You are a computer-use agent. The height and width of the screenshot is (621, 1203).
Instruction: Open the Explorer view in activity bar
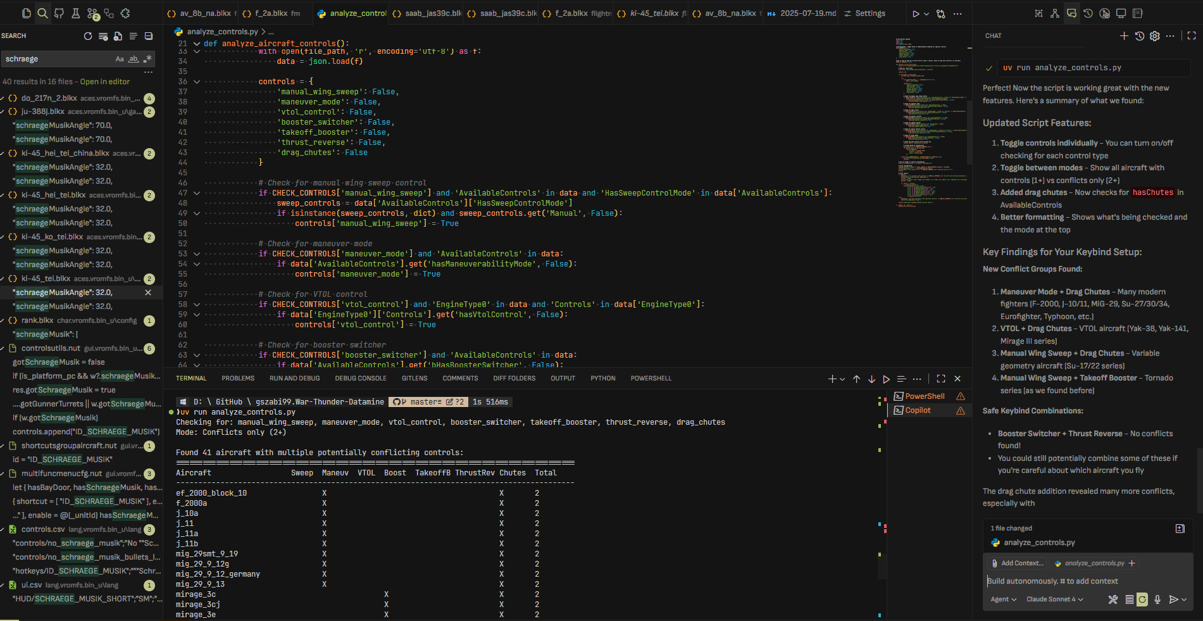pos(26,13)
